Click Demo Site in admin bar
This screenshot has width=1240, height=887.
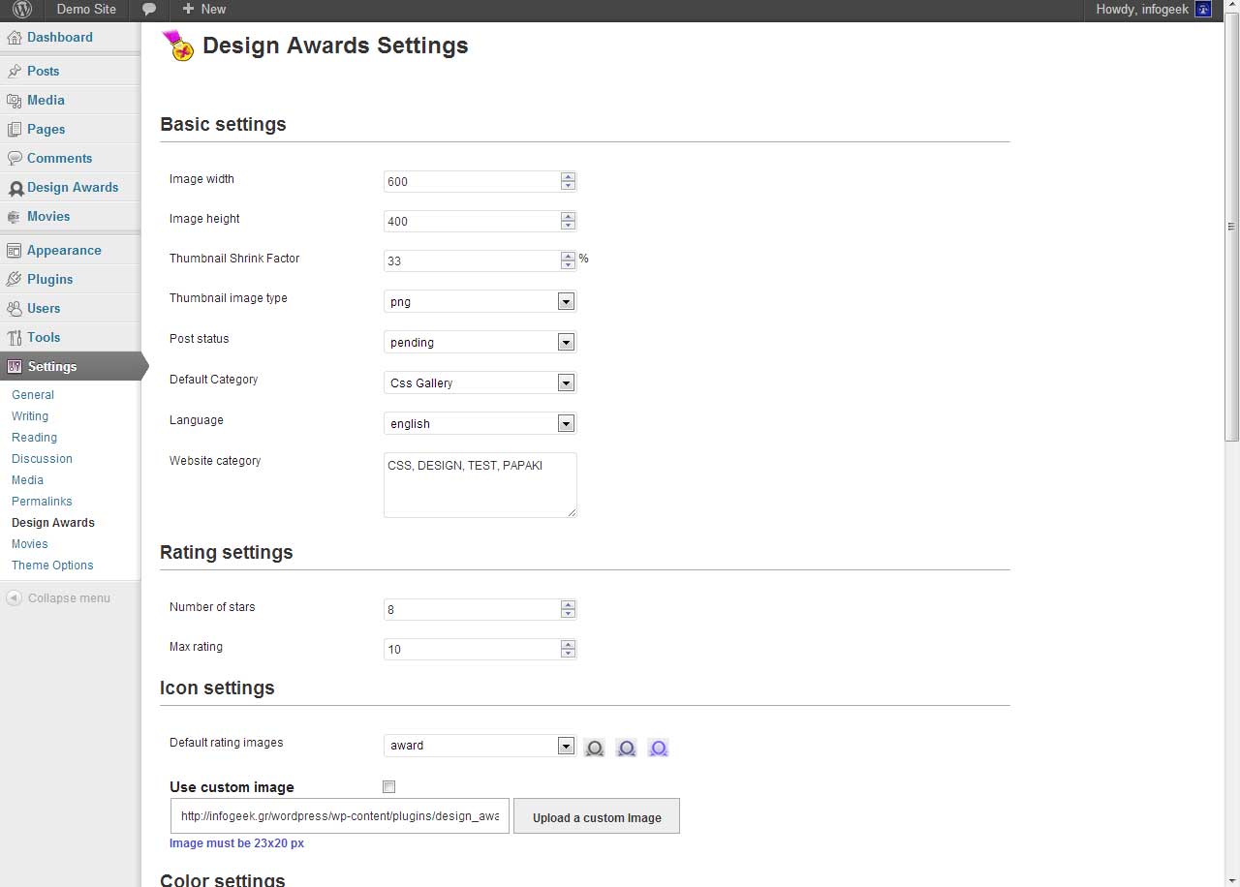tap(86, 10)
